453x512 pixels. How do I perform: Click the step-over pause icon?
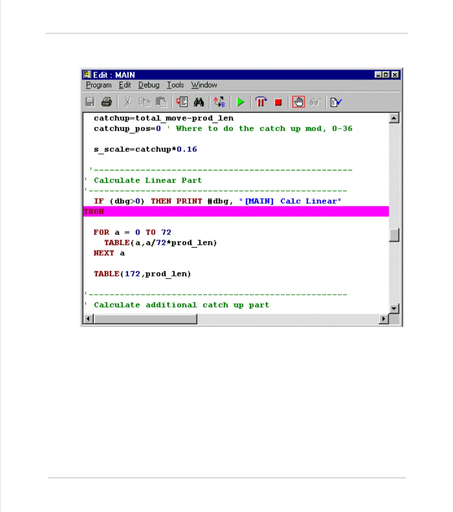point(261,102)
